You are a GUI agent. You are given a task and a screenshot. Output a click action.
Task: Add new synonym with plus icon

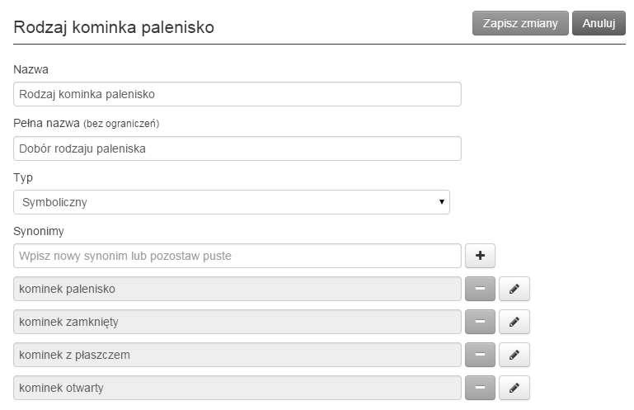(480, 256)
